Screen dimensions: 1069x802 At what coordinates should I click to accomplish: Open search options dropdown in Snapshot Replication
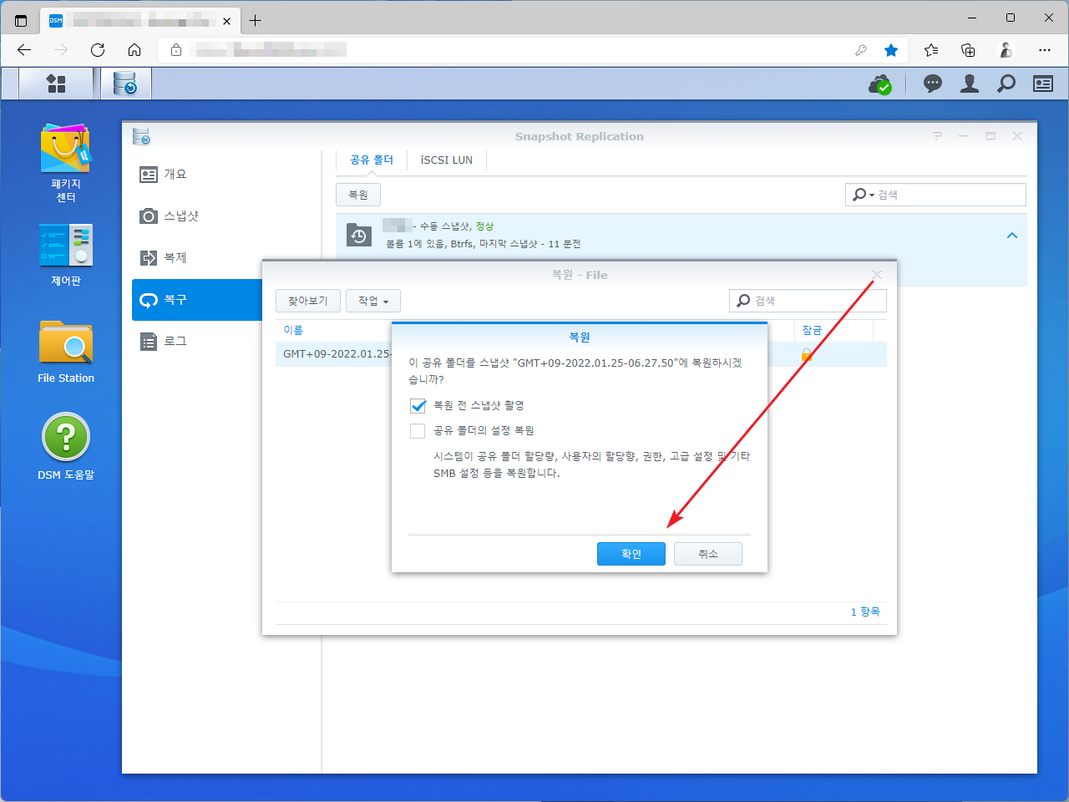tap(864, 195)
